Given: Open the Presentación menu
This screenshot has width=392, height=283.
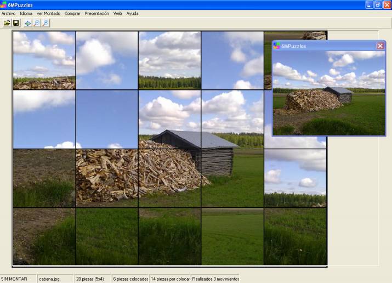Looking at the screenshot, I should (96, 14).
